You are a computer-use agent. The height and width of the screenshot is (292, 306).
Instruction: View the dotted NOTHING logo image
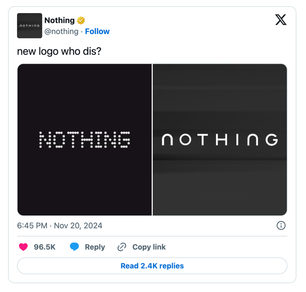click(x=84, y=140)
